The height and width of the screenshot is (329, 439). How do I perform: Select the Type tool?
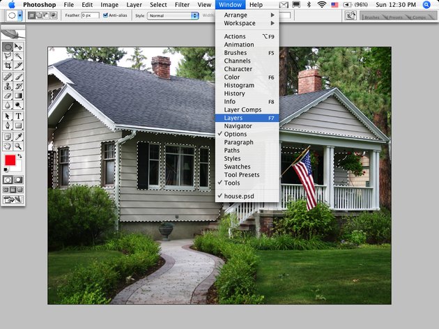tap(18, 116)
